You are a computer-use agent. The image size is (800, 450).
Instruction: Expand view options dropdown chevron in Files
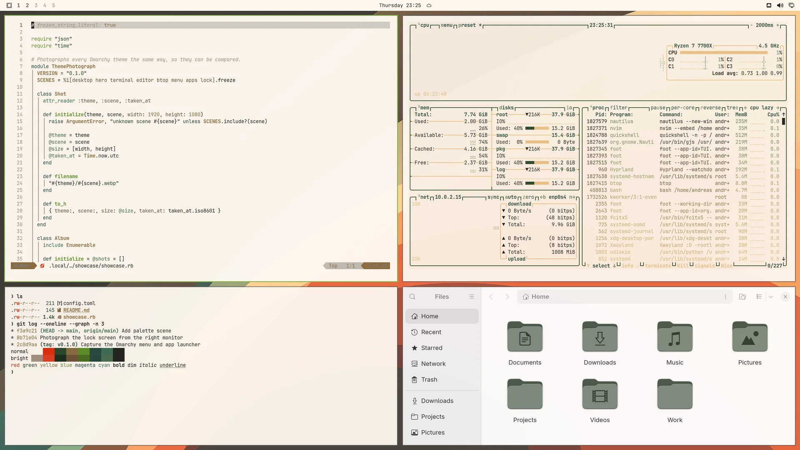[x=771, y=297]
